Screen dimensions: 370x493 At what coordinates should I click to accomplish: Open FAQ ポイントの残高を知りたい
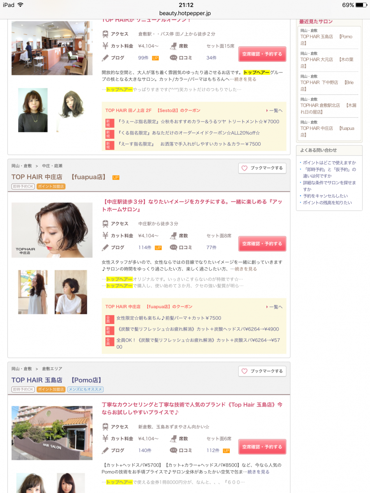[x=327, y=202]
